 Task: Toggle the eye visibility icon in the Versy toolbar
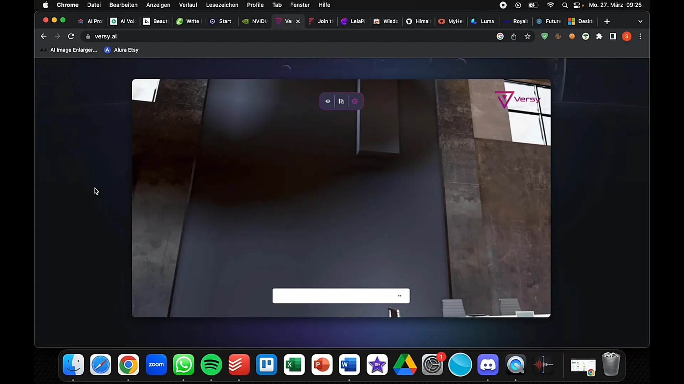328,101
